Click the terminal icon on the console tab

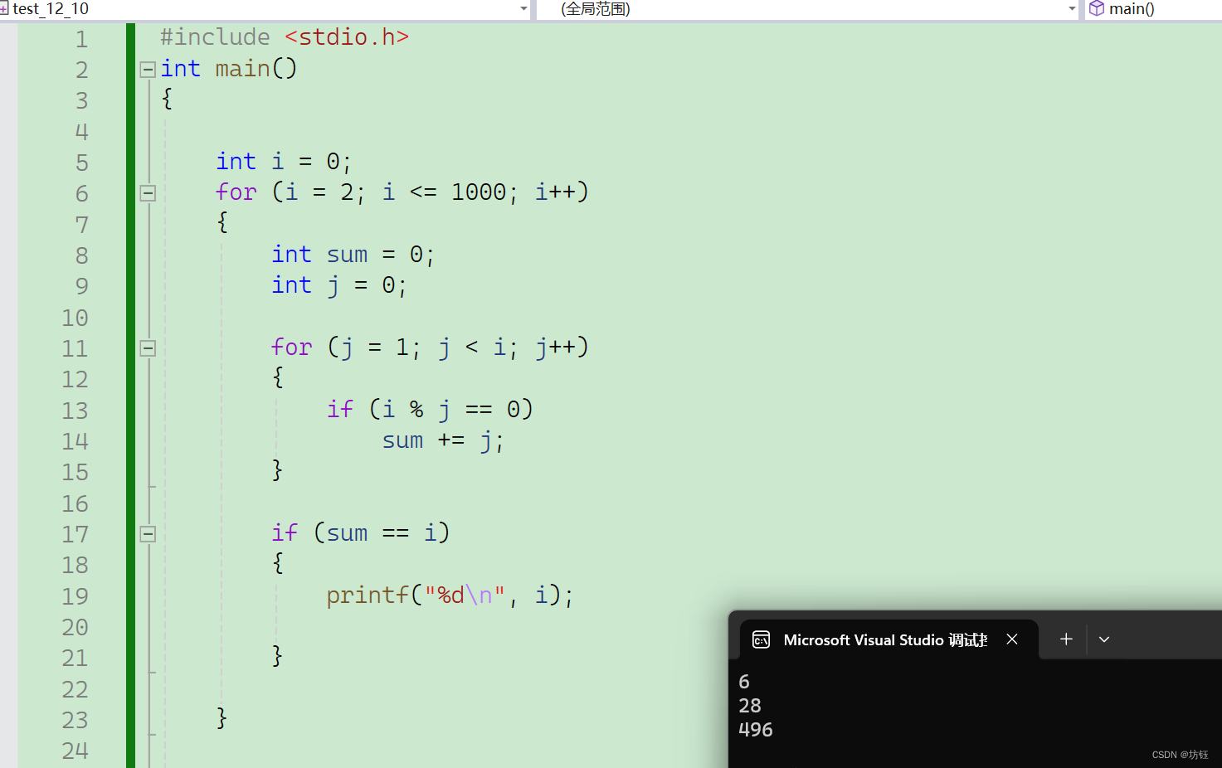pos(761,639)
